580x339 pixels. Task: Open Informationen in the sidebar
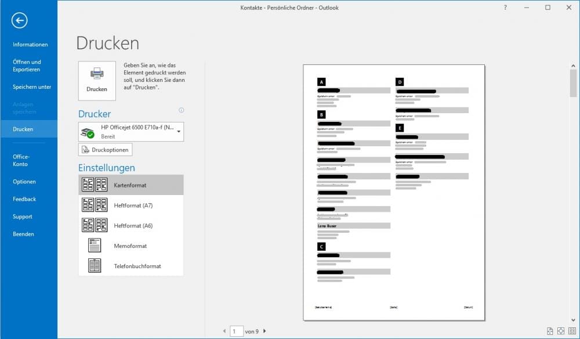pyautogui.click(x=30, y=45)
